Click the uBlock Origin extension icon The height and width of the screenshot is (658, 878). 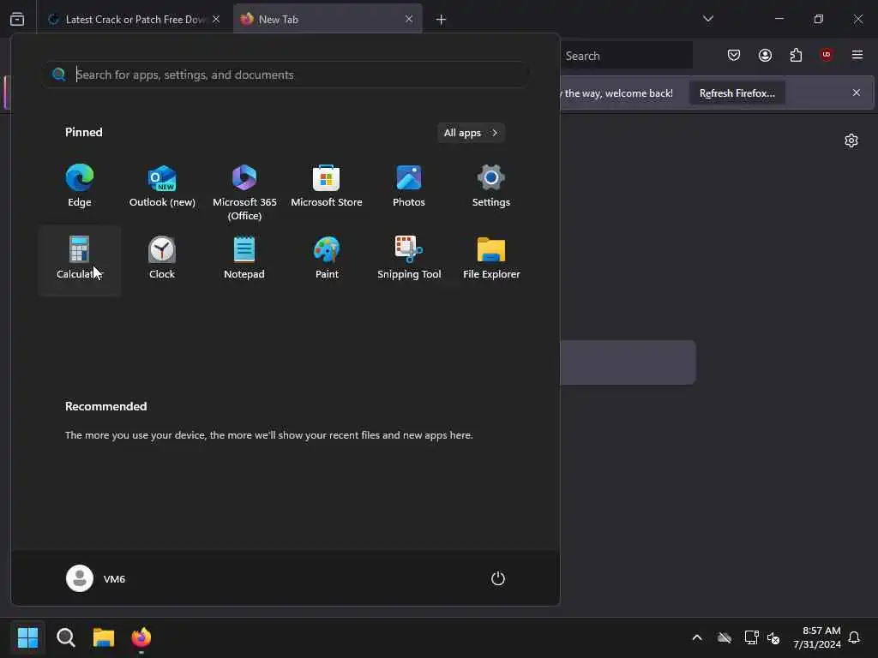click(x=827, y=55)
